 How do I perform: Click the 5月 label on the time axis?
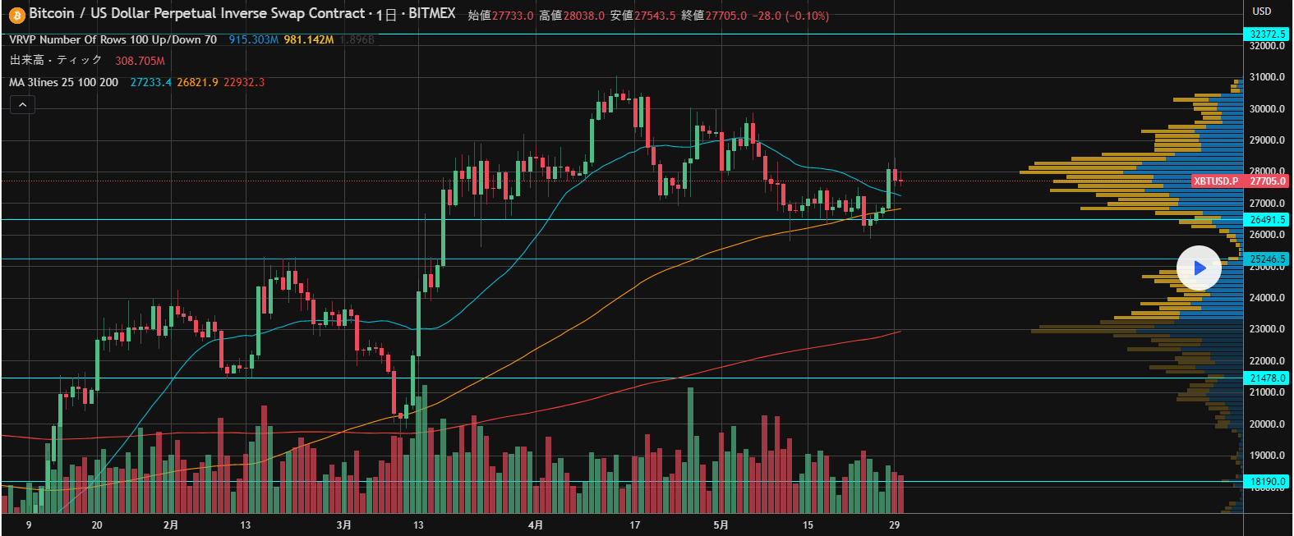pos(721,525)
